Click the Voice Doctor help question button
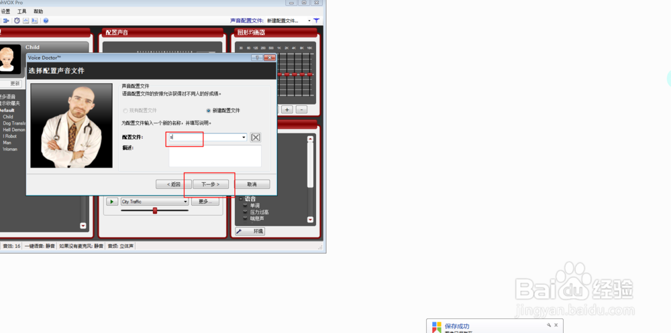Screen dimensions: 671x333 pyautogui.click(x=256, y=58)
